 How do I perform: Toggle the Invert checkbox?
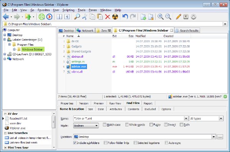166,125
